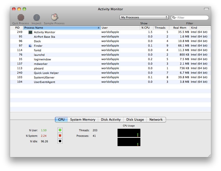Click the upper CPU Usage graph
Screen dimensions: 221x171
(x=129, y=133)
